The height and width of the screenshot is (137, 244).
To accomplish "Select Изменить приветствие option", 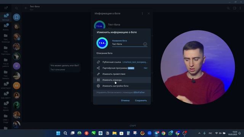I will click(x=122, y=74).
